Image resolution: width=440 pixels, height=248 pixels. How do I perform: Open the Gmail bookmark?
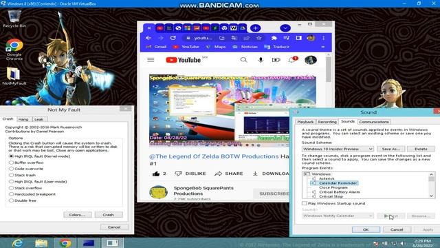(x=157, y=47)
